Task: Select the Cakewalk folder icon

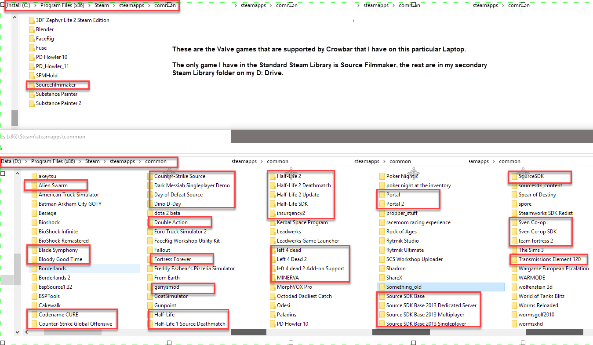Action: [34, 305]
